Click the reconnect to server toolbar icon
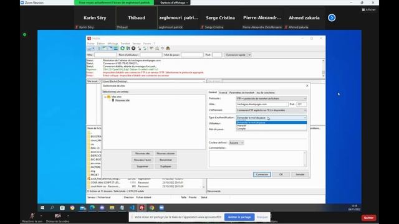The image size is (399, 224). [145, 49]
